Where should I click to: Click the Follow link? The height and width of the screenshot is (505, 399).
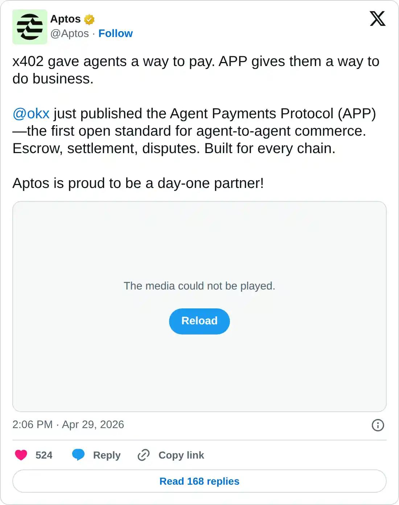point(115,33)
